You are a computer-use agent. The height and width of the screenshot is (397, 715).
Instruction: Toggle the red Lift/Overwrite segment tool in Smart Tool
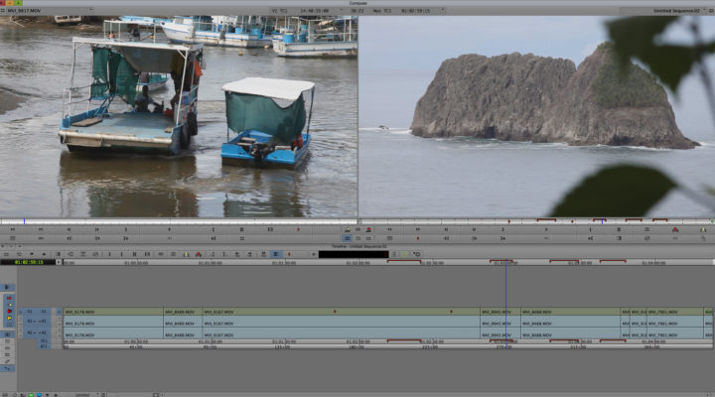tap(9, 298)
